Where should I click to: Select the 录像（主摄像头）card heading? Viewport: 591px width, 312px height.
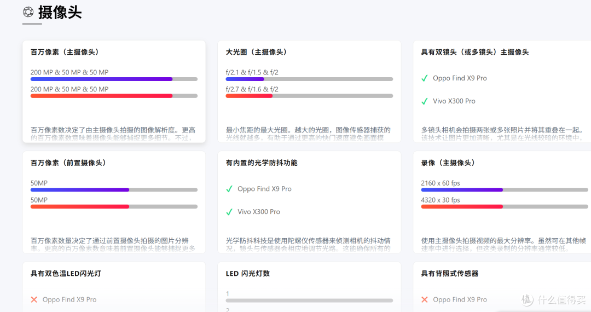[x=448, y=163]
